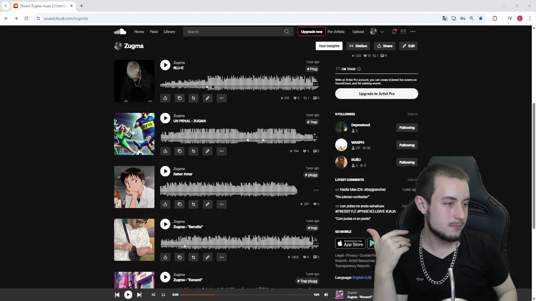
Task: Edit the BLU-E track pencil icon
Action: (x=207, y=98)
